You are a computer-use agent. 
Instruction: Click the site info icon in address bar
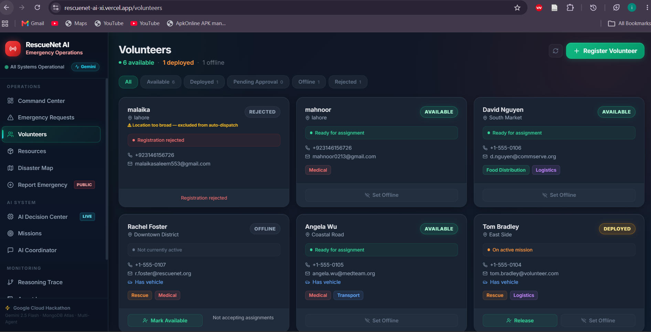coord(56,8)
